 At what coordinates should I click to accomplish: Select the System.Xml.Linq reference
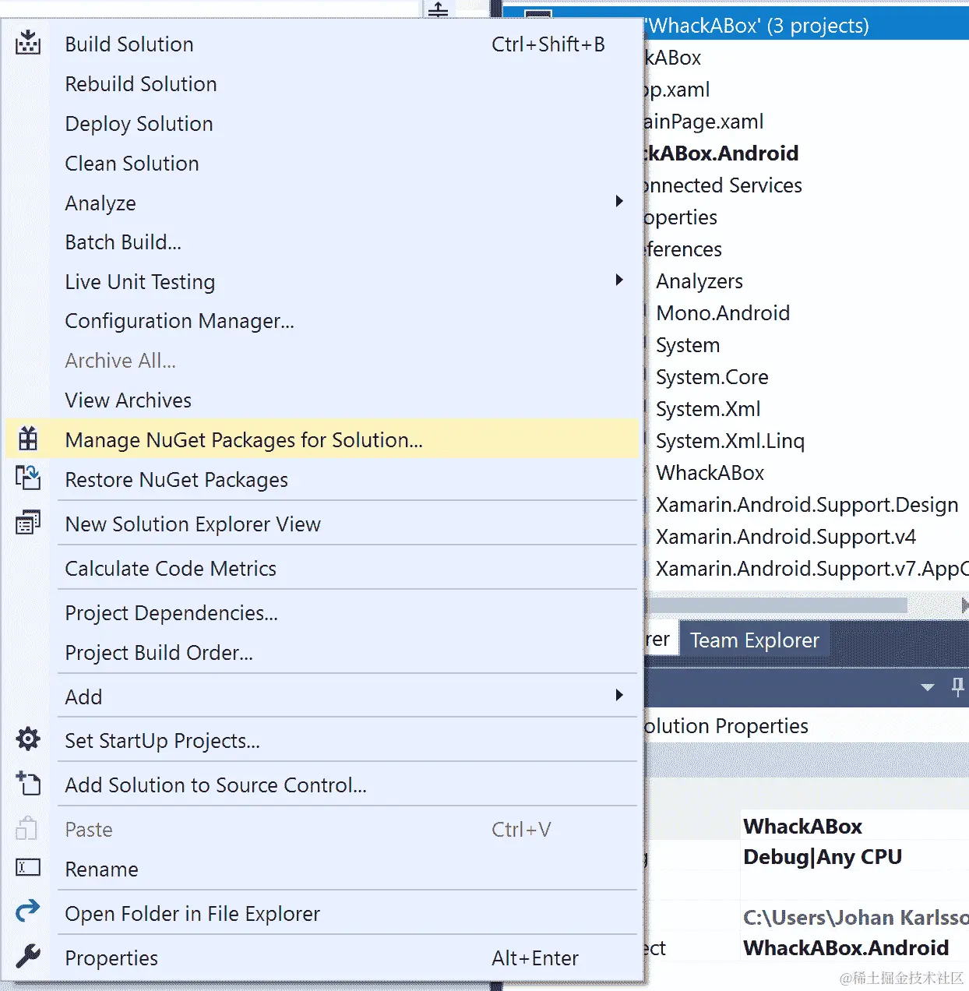coord(730,441)
